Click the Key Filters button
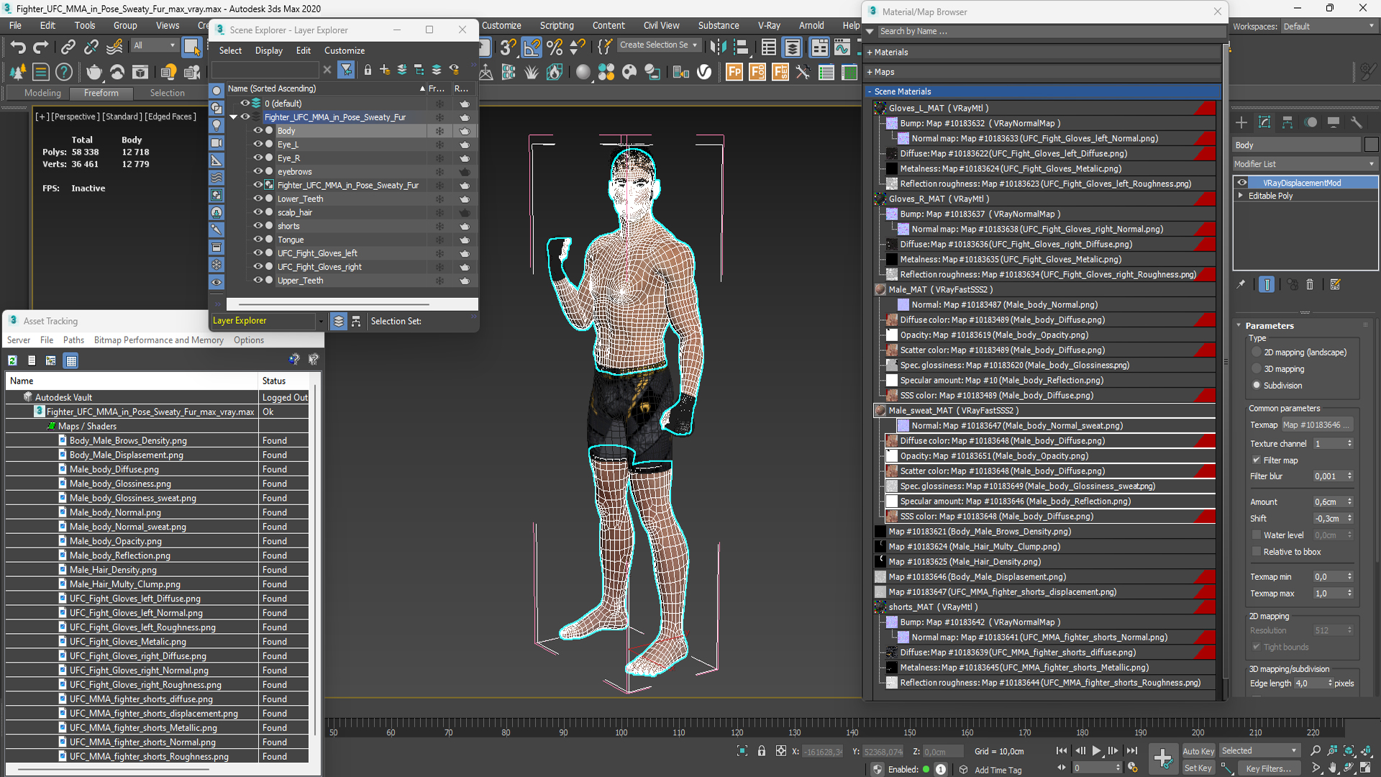1381x777 pixels. click(1269, 768)
